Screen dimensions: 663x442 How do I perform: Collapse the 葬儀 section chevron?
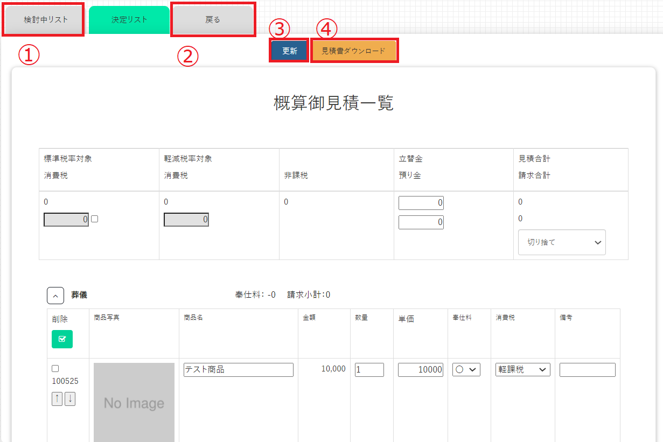coord(55,296)
